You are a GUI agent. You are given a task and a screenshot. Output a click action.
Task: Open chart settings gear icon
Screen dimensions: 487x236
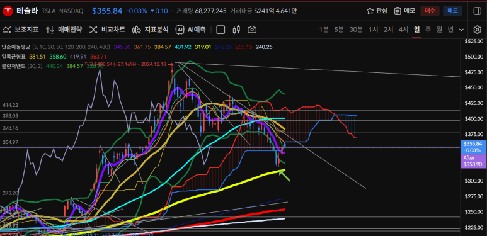coord(477,30)
